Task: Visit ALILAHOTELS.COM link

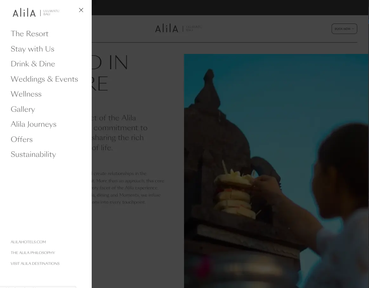Action: coord(28,242)
